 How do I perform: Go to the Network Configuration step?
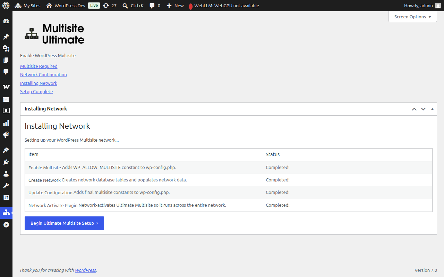tap(43, 74)
